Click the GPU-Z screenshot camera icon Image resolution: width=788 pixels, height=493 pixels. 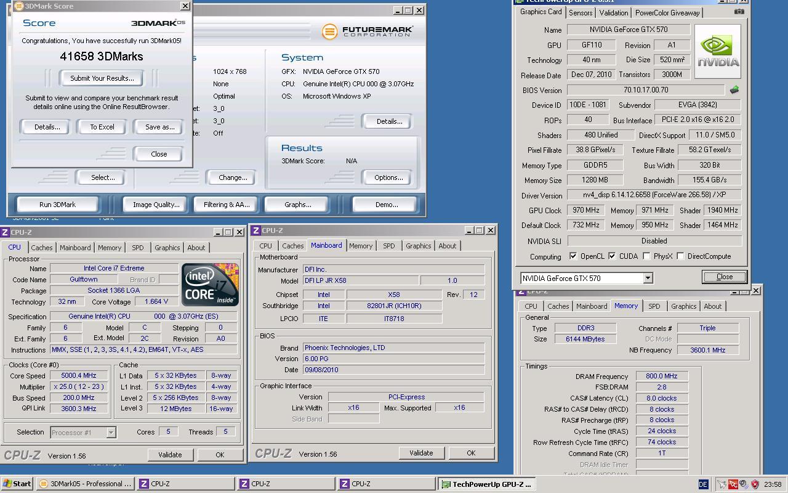tap(739, 12)
